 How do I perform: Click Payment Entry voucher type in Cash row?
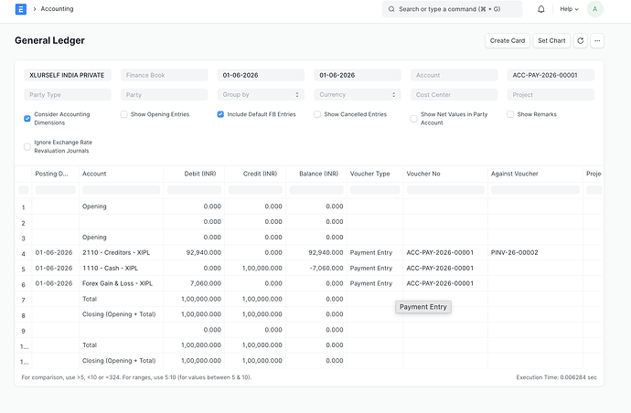click(371, 268)
